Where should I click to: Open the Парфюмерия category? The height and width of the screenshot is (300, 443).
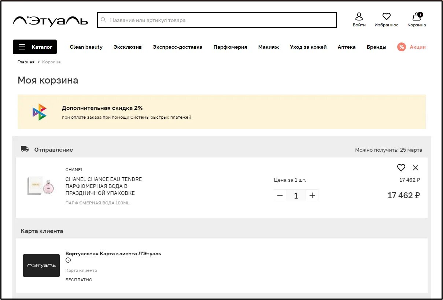coord(230,47)
